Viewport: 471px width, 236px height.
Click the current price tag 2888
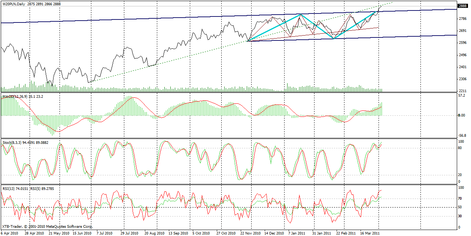click(x=462, y=6)
